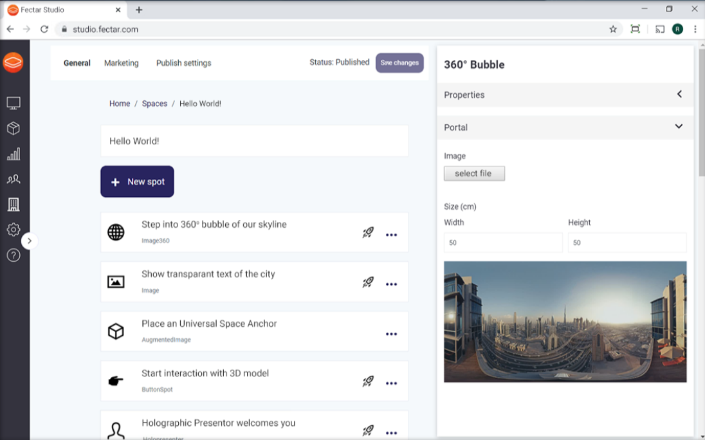The width and height of the screenshot is (705, 440).
Task: Go to Home breadcrumb link
Action: click(x=120, y=104)
